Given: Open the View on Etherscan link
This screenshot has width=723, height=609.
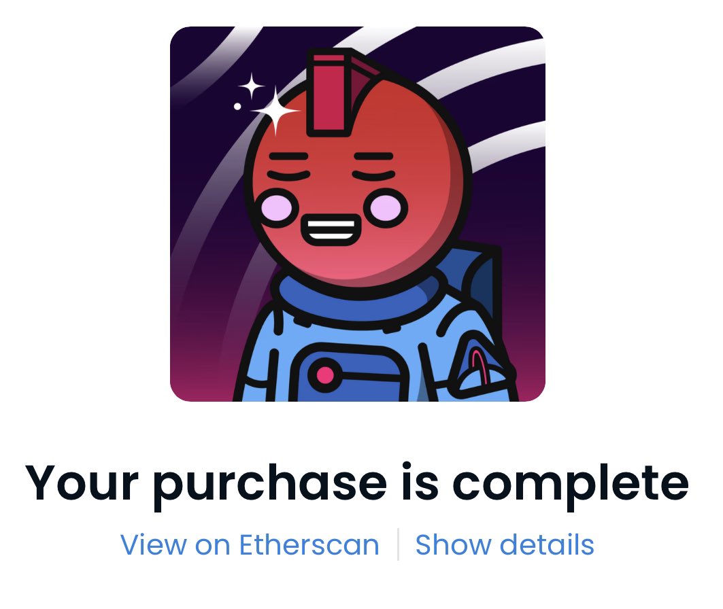Looking at the screenshot, I should pyautogui.click(x=250, y=545).
